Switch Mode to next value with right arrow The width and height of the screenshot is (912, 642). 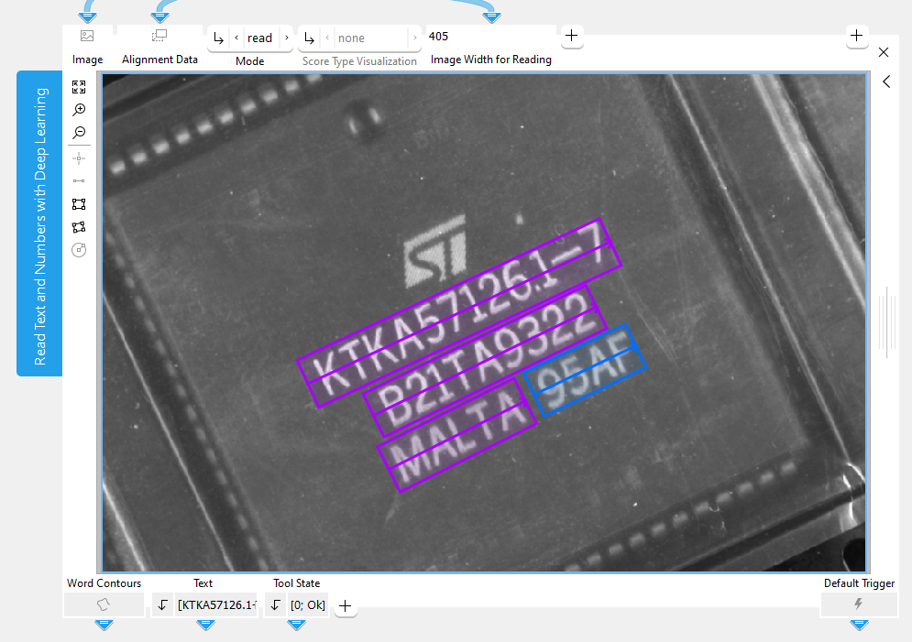tap(286, 38)
